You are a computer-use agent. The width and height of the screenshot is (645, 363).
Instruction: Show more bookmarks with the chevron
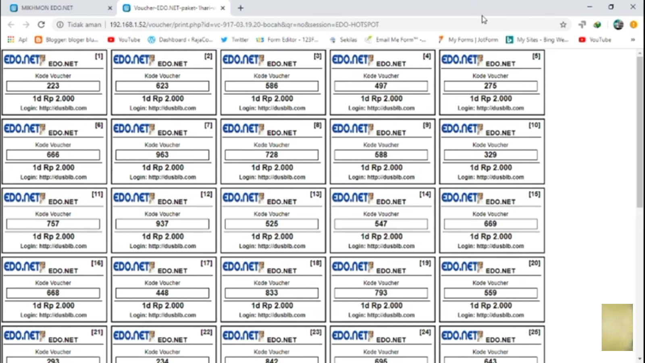point(633,40)
